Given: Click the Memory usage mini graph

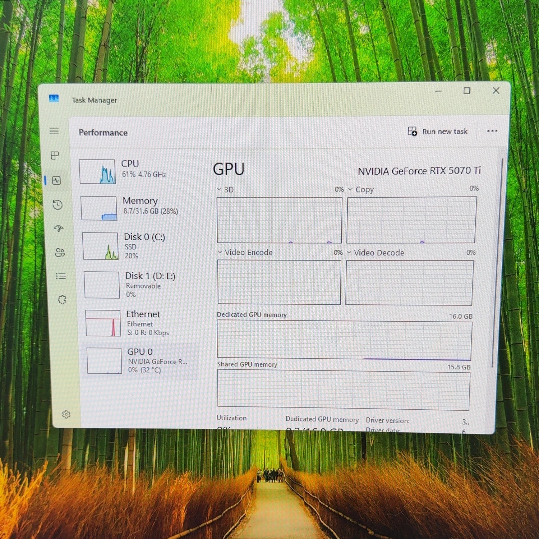Looking at the screenshot, I should coord(99,208).
